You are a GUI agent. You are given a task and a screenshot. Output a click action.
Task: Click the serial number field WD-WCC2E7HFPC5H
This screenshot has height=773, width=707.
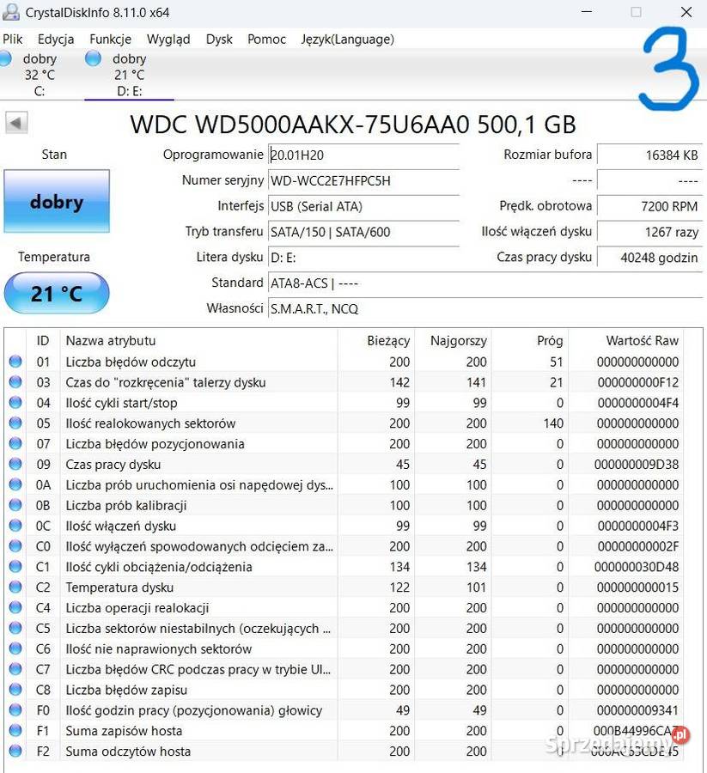click(x=361, y=180)
